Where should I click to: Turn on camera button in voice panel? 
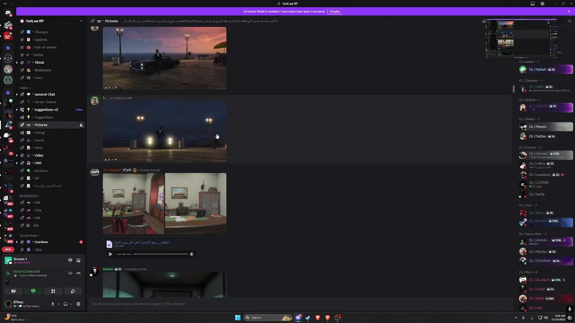point(13,291)
